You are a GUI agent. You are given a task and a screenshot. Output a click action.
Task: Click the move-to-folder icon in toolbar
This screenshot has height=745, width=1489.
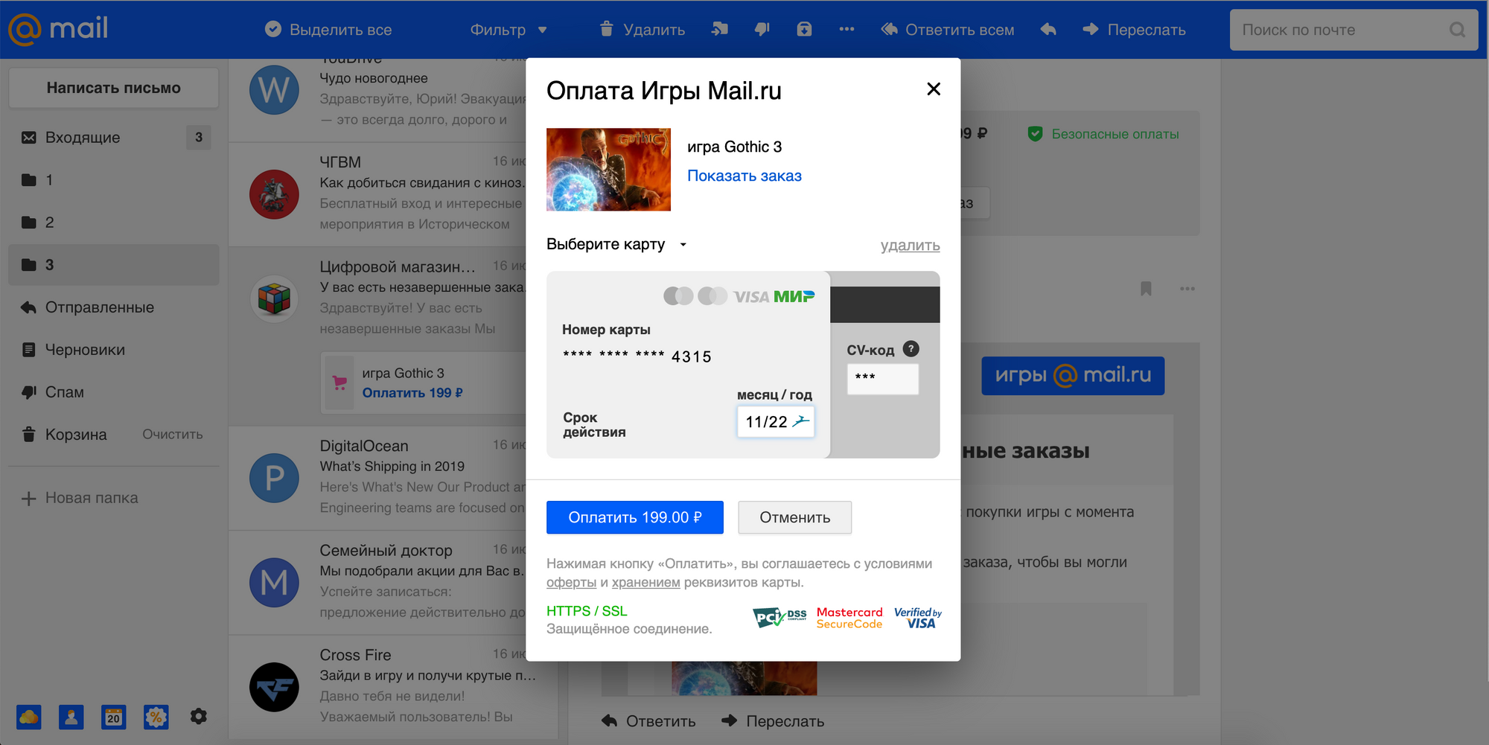tap(719, 29)
